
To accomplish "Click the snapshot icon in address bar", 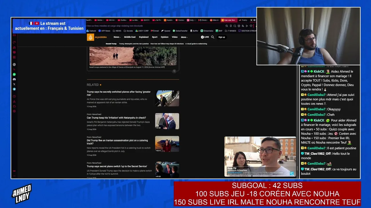I will tap(235, 26).
